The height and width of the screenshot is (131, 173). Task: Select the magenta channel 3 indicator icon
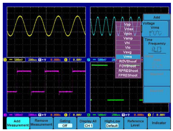click(5, 115)
